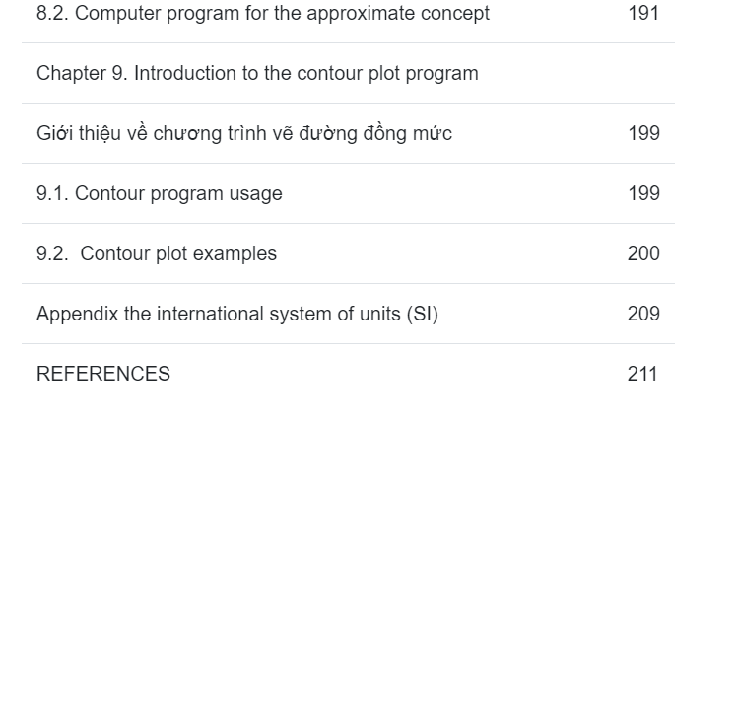Click page number 199 in the 9.1 row

click(643, 193)
